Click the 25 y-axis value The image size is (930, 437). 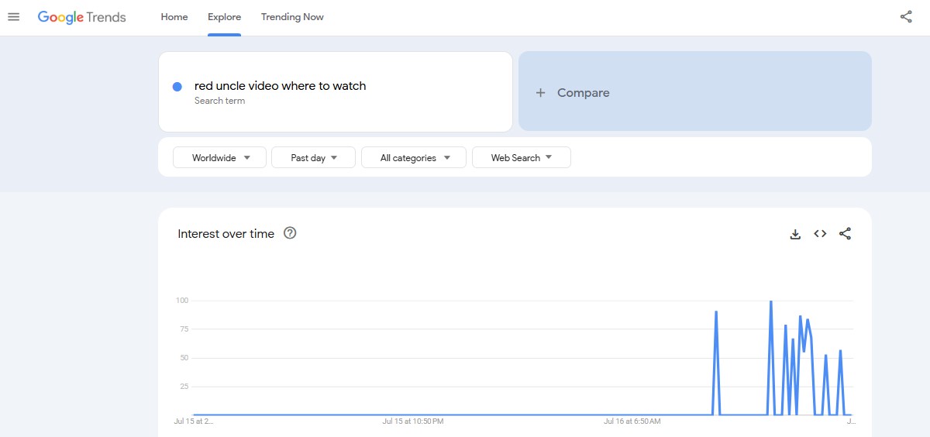[x=184, y=387]
